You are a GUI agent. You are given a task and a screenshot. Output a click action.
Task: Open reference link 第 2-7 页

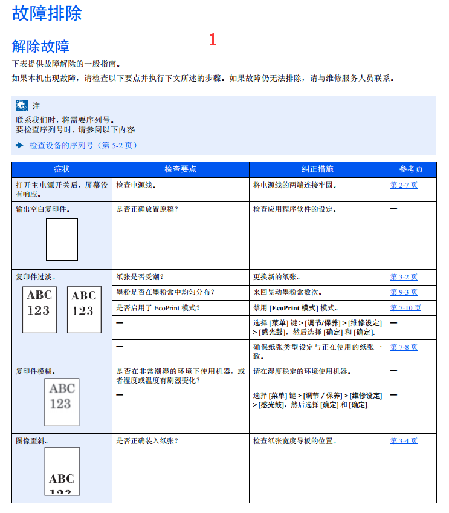coord(404,185)
